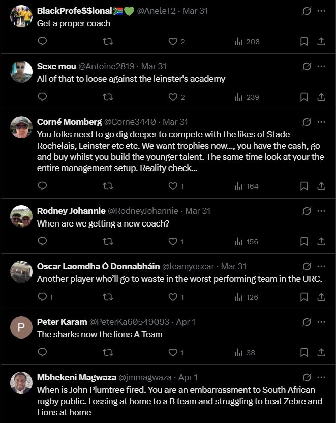View analytics on Peter Karam's tweet
The width and height of the screenshot is (336, 423).
point(245,352)
